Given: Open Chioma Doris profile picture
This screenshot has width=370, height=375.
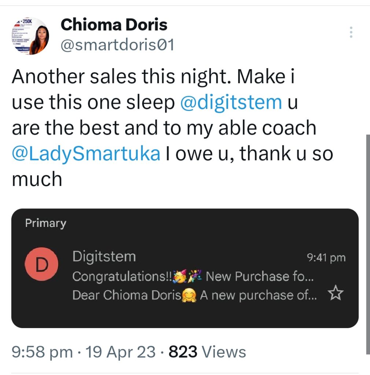Looking at the screenshot, I should click(x=29, y=36).
